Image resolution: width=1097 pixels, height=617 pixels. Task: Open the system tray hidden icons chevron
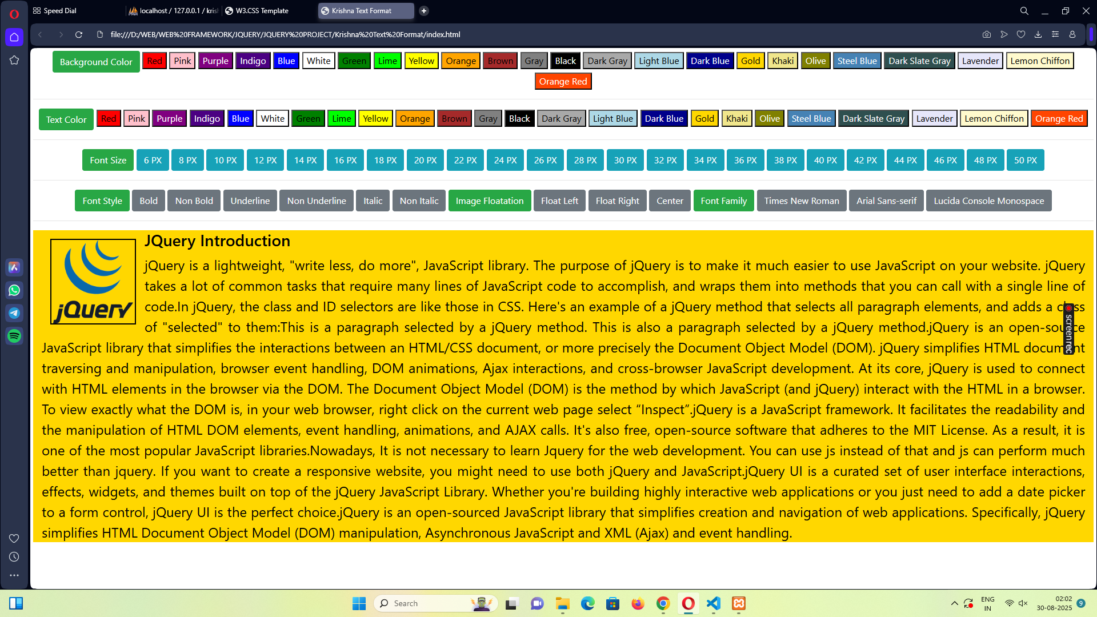(954, 603)
